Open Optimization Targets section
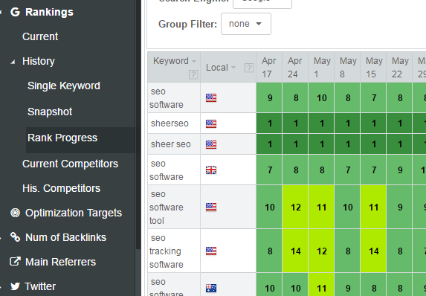The height and width of the screenshot is (296, 426). 74,213
